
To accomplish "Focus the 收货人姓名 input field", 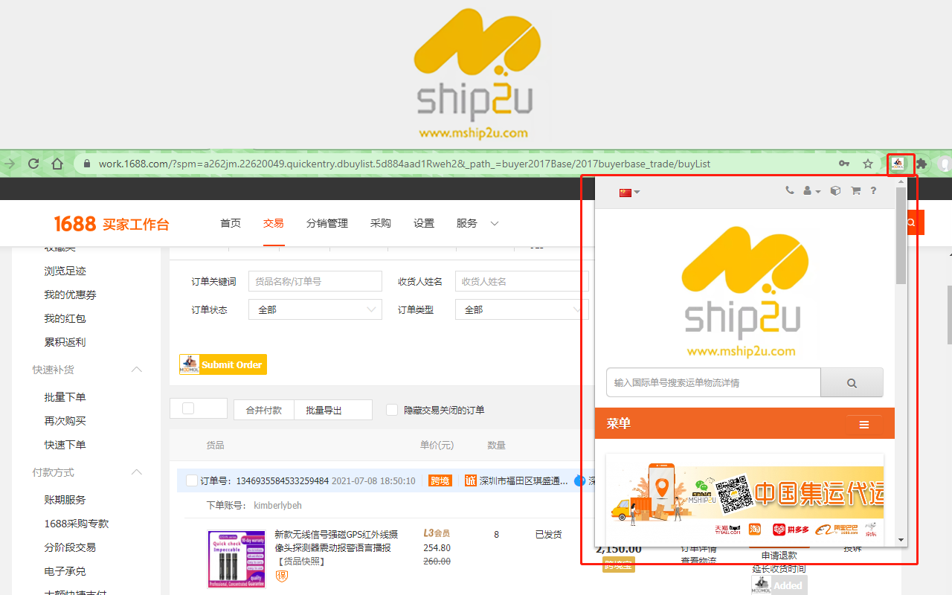I will 522,281.
